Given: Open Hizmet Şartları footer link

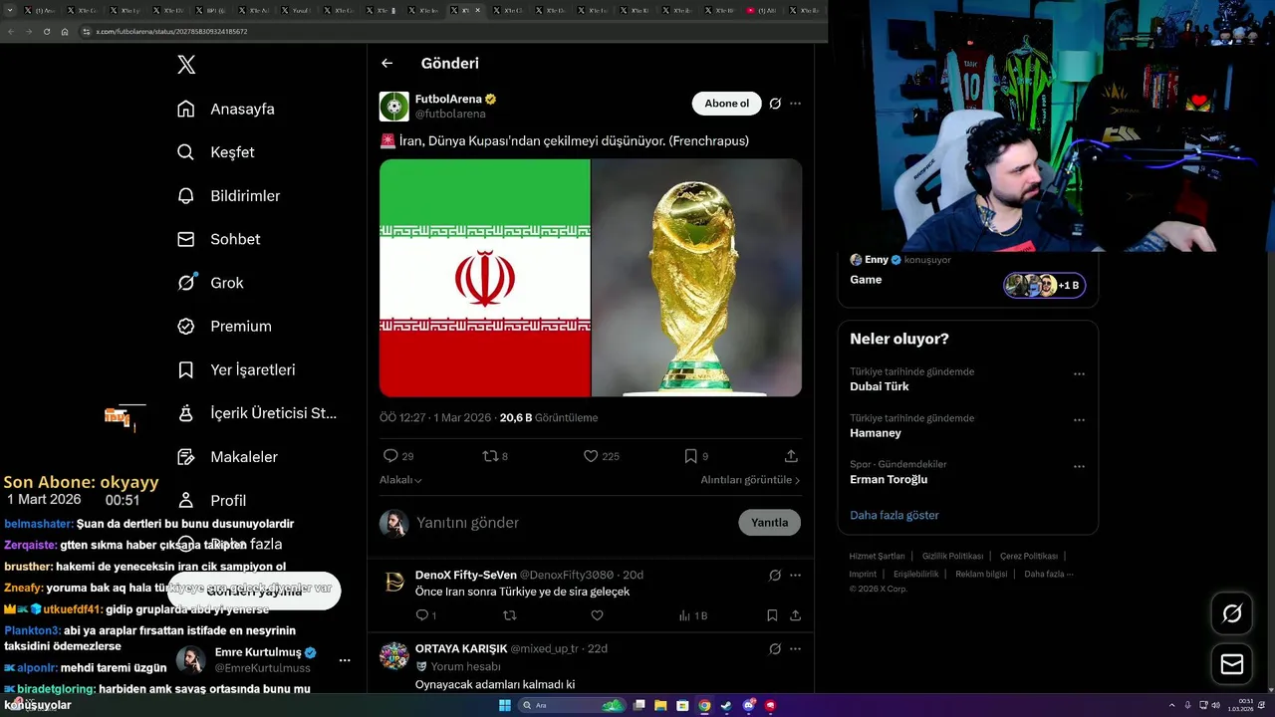Looking at the screenshot, I should coord(877,556).
